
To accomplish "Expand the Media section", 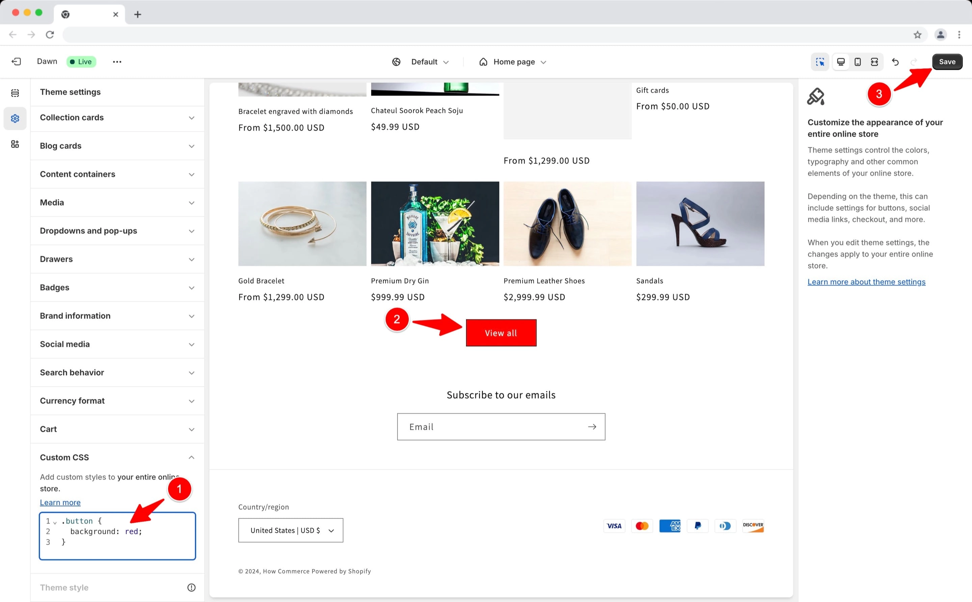I will click(117, 202).
